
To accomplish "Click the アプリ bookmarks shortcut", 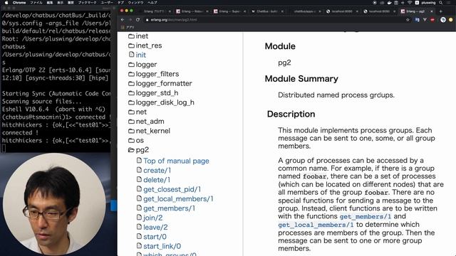I will [x=128, y=27].
